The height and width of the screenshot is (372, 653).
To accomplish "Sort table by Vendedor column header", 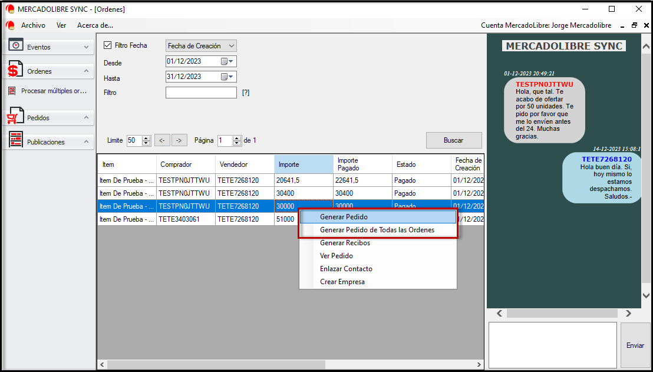I will 245,164.
